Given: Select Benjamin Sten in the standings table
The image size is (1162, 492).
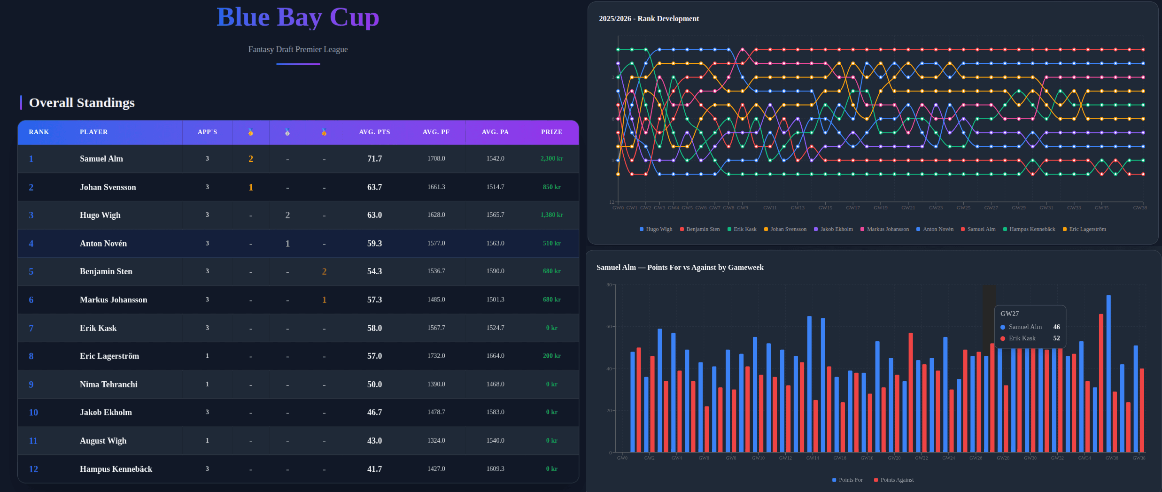Looking at the screenshot, I should [106, 271].
